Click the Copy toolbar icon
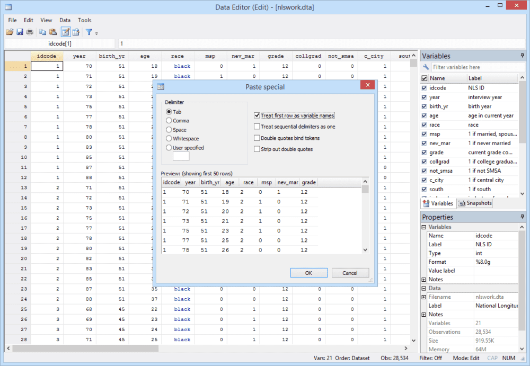 pyautogui.click(x=43, y=32)
